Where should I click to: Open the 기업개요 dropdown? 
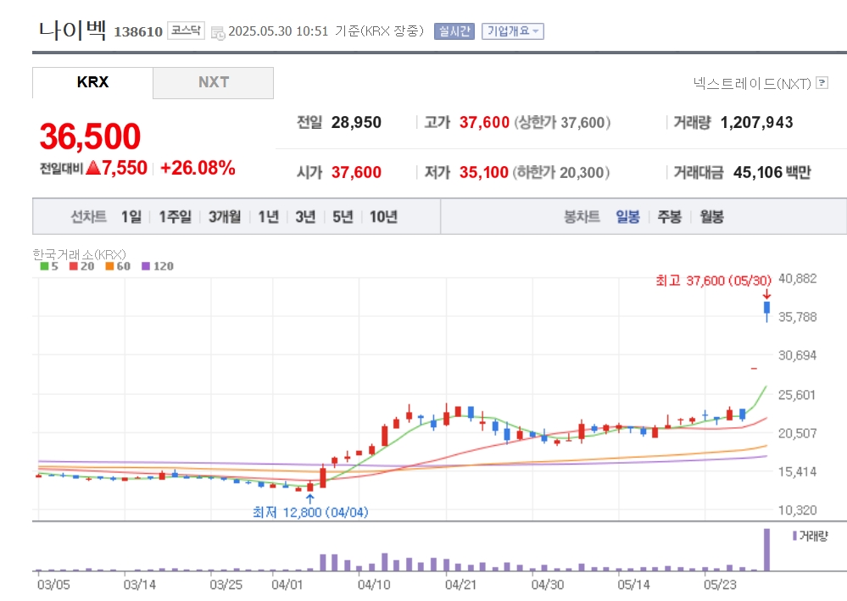(513, 31)
